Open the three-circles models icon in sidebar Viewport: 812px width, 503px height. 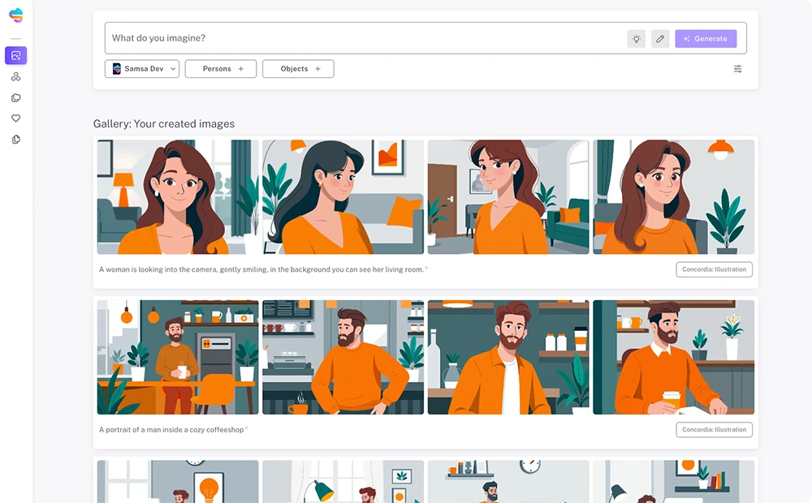point(15,77)
